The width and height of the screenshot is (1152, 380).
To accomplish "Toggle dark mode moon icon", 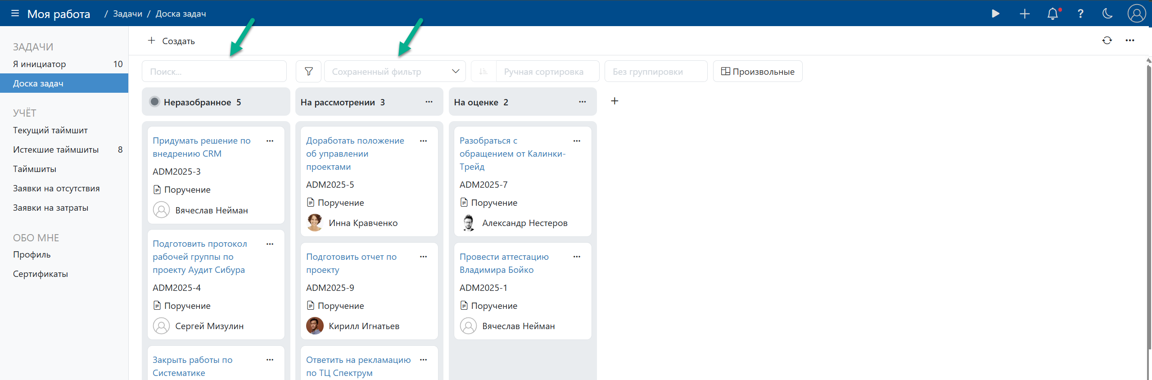I will click(1107, 14).
